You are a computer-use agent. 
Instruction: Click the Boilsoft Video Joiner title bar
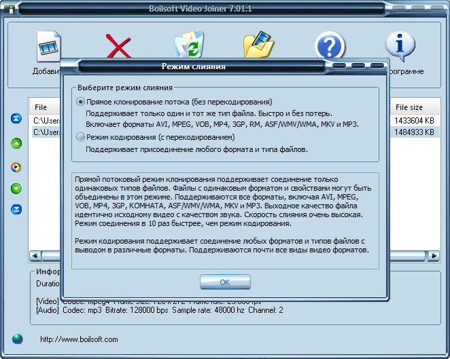[201, 9]
